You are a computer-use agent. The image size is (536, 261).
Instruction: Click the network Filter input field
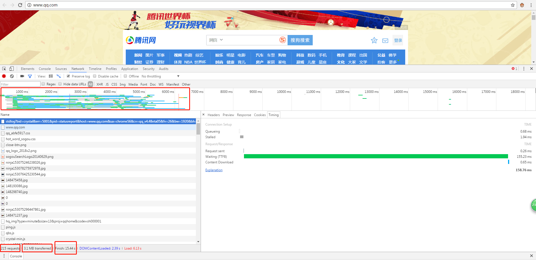[20, 84]
